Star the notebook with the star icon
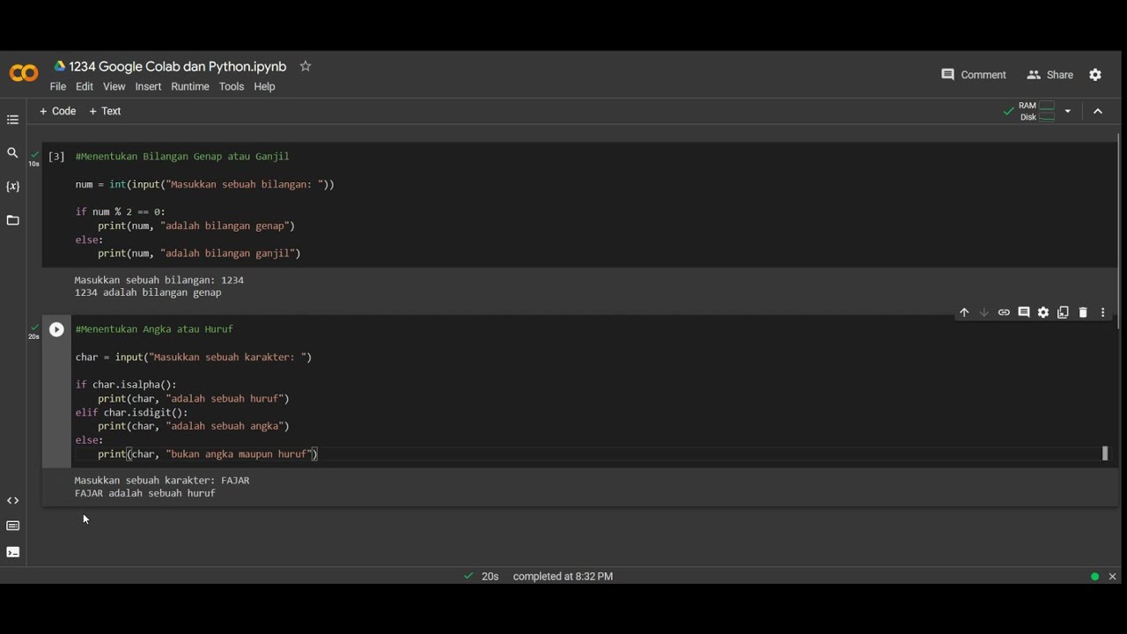Viewport: 1127px width, 634px height. [x=306, y=66]
